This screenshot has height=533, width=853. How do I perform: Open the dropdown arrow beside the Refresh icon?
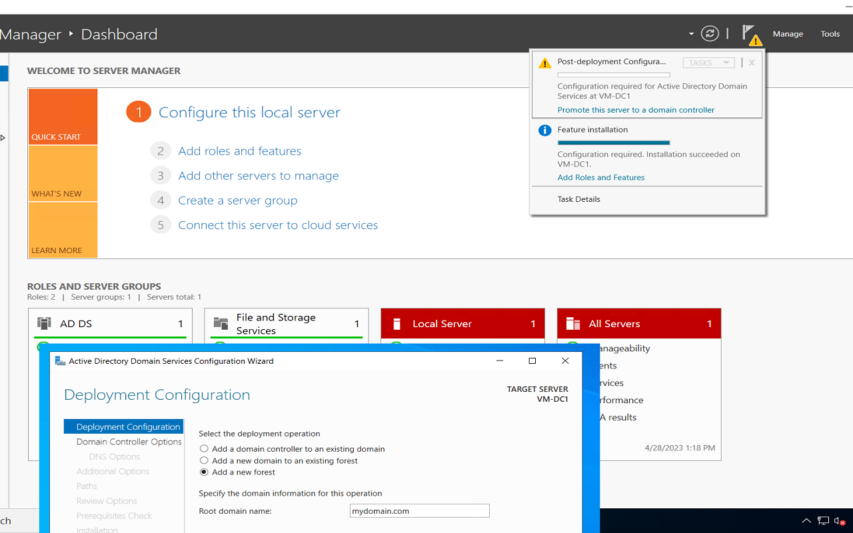[692, 34]
